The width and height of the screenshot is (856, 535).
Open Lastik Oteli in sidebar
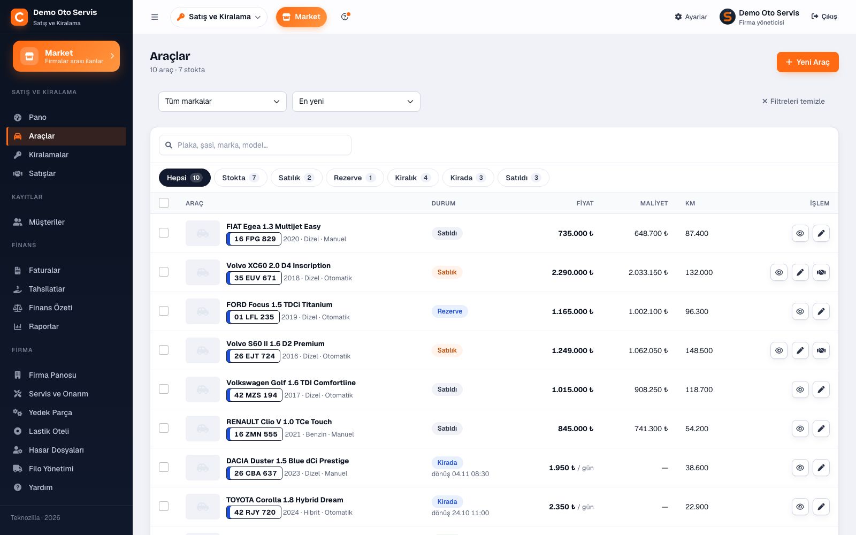coord(66,431)
